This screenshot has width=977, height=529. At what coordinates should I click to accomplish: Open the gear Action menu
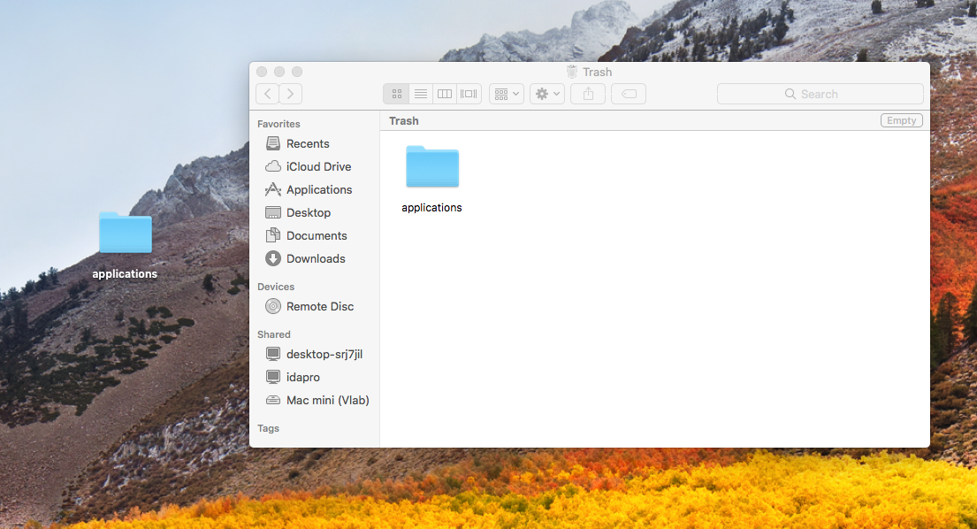(x=547, y=94)
